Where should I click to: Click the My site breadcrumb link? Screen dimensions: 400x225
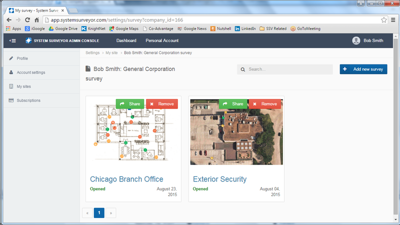click(x=111, y=53)
